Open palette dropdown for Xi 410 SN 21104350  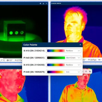[63, 65]
